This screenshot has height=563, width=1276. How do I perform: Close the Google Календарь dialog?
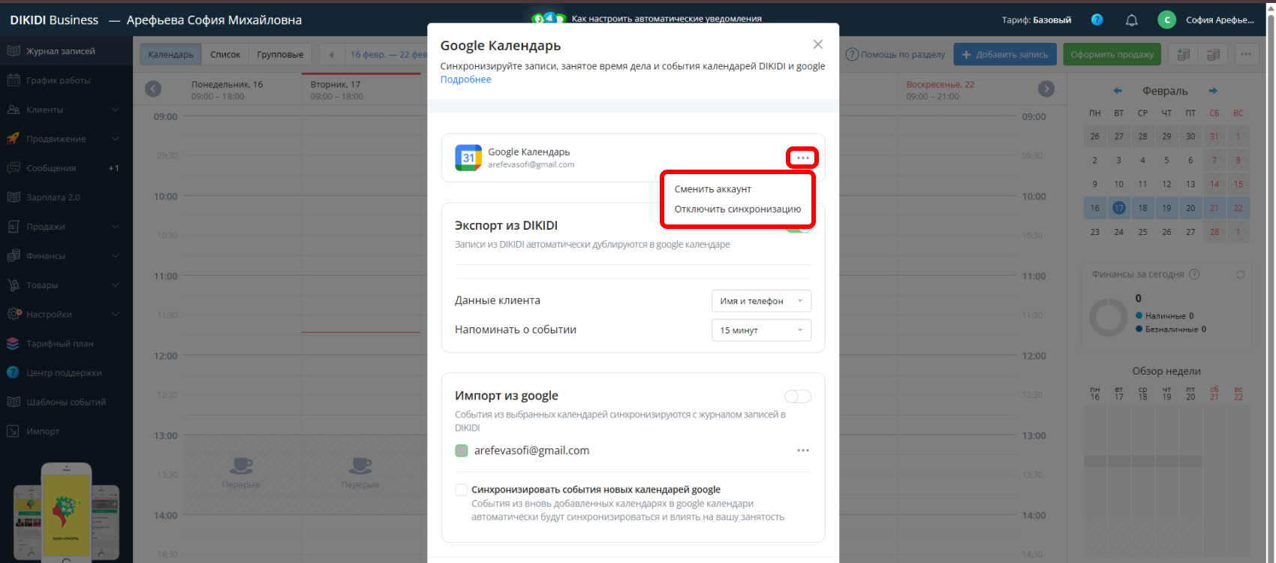(817, 45)
